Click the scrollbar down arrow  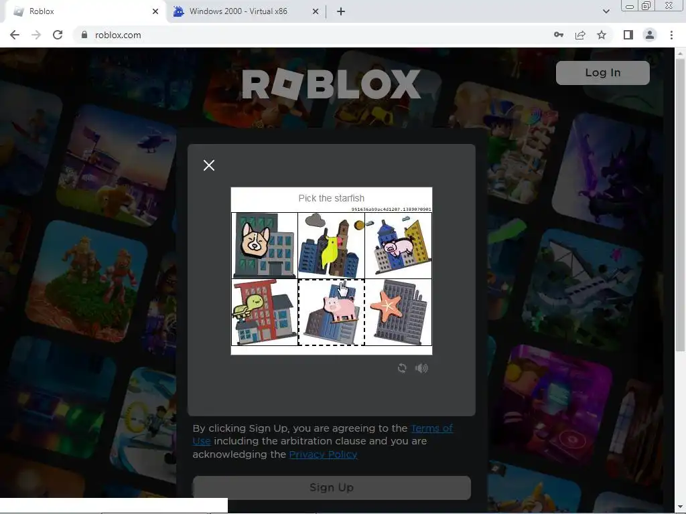(679, 507)
